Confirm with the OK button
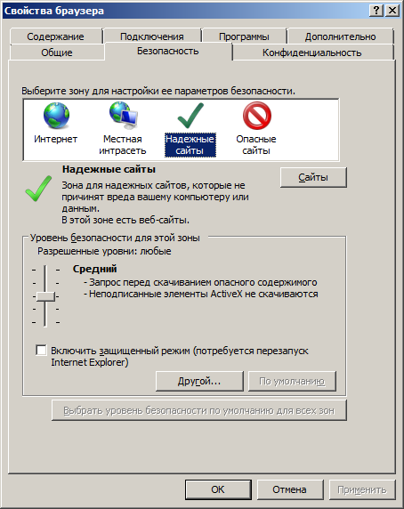404x509 pixels. [218, 489]
